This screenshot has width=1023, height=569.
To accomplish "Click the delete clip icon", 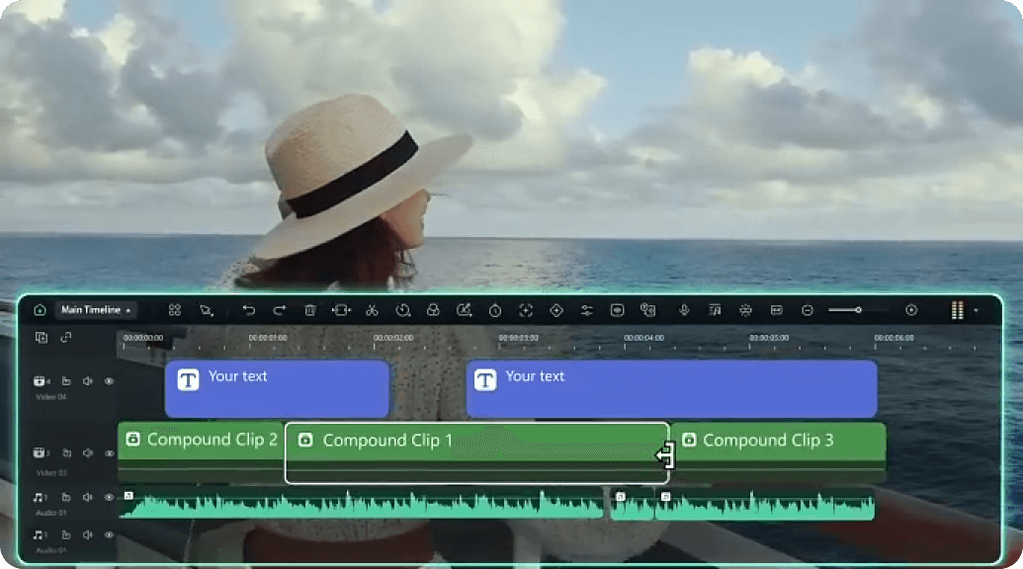I will pos(309,310).
